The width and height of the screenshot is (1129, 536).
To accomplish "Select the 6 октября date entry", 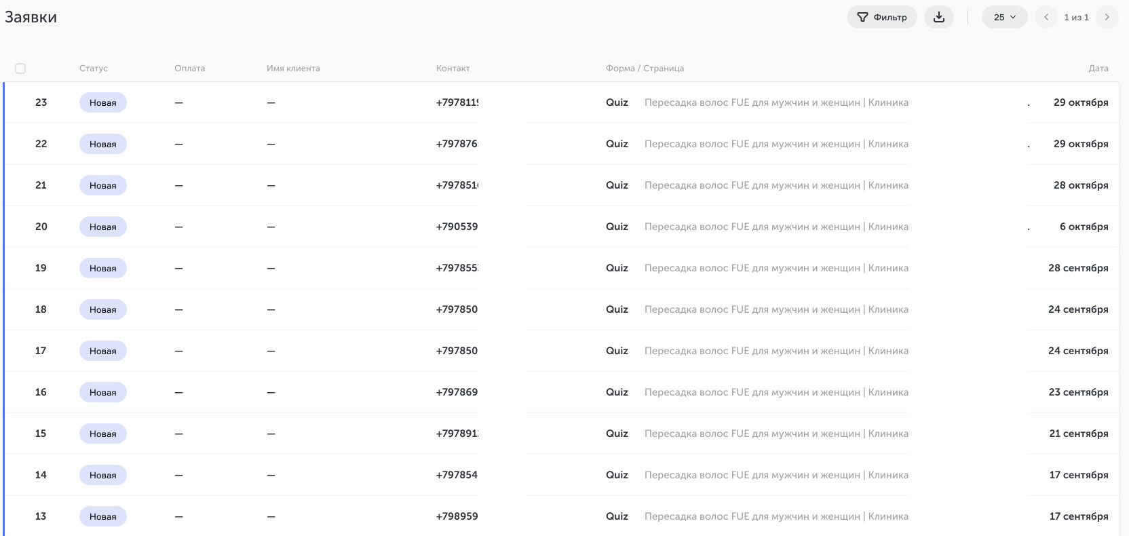I will pyautogui.click(x=1084, y=227).
